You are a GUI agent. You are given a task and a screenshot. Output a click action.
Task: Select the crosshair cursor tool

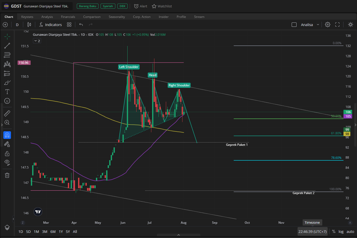click(x=7, y=37)
